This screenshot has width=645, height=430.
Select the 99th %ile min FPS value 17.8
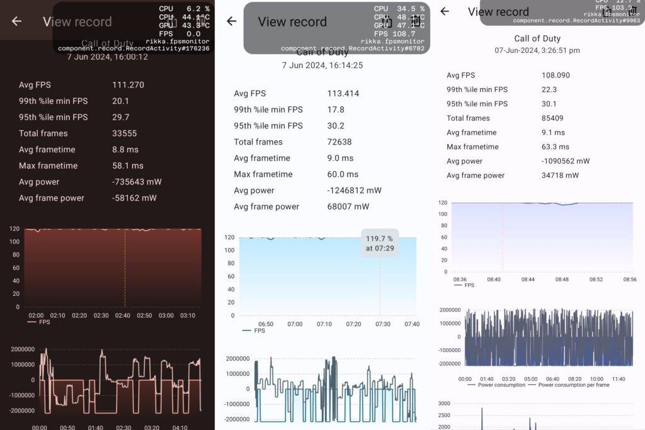pos(336,110)
